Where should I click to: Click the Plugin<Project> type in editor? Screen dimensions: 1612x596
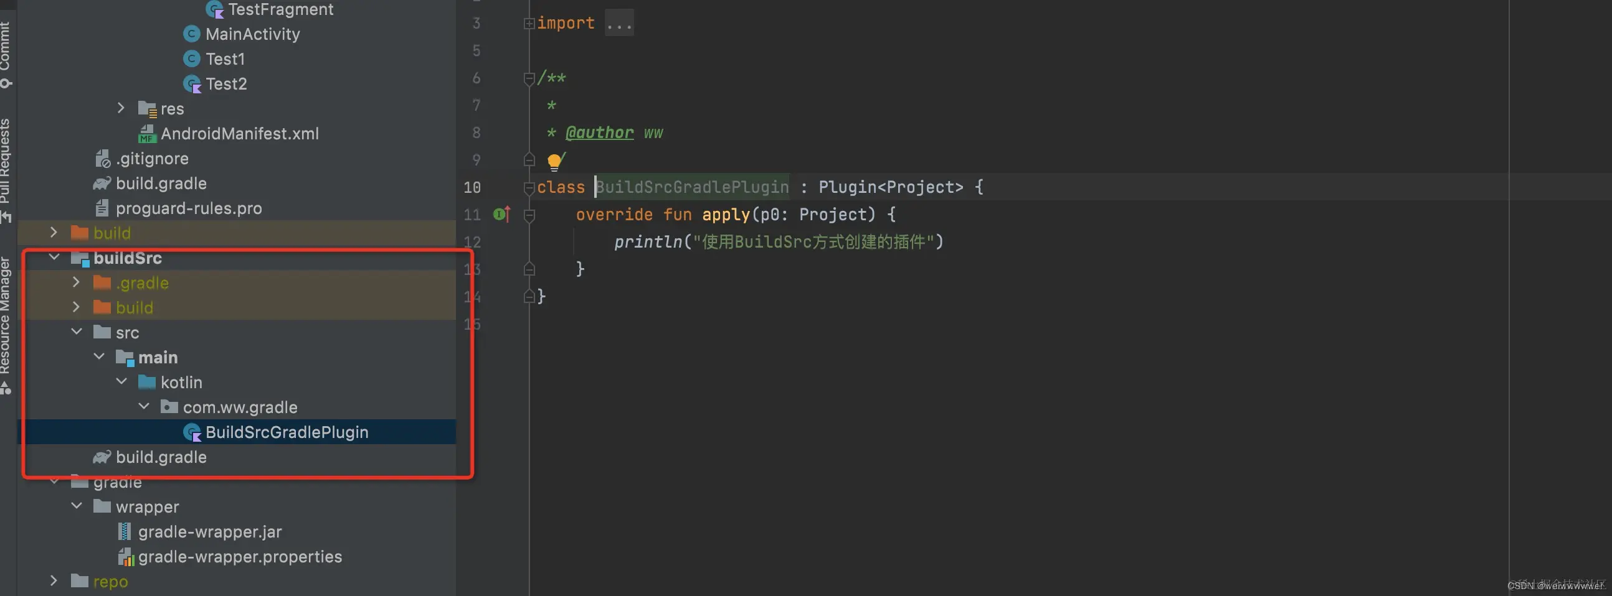pyautogui.click(x=891, y=187)
